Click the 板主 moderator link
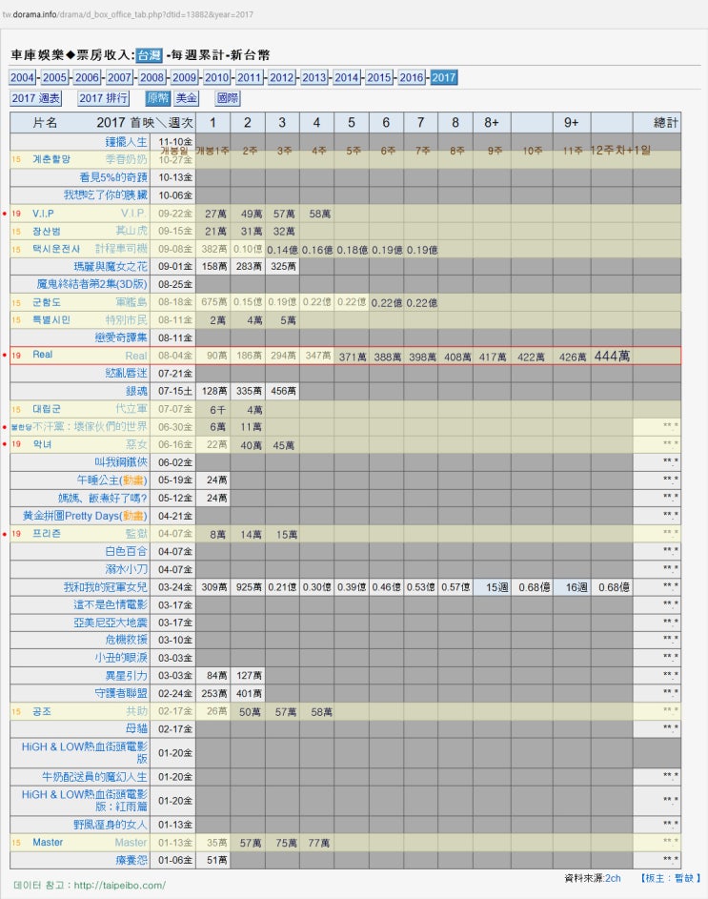The height and width of the screenshot is (899, 708). [x=671, y=878]
